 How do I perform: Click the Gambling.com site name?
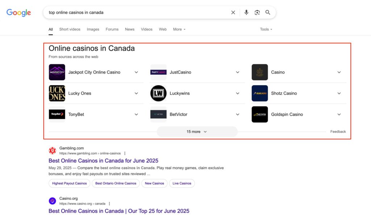[x=71, y=148]
